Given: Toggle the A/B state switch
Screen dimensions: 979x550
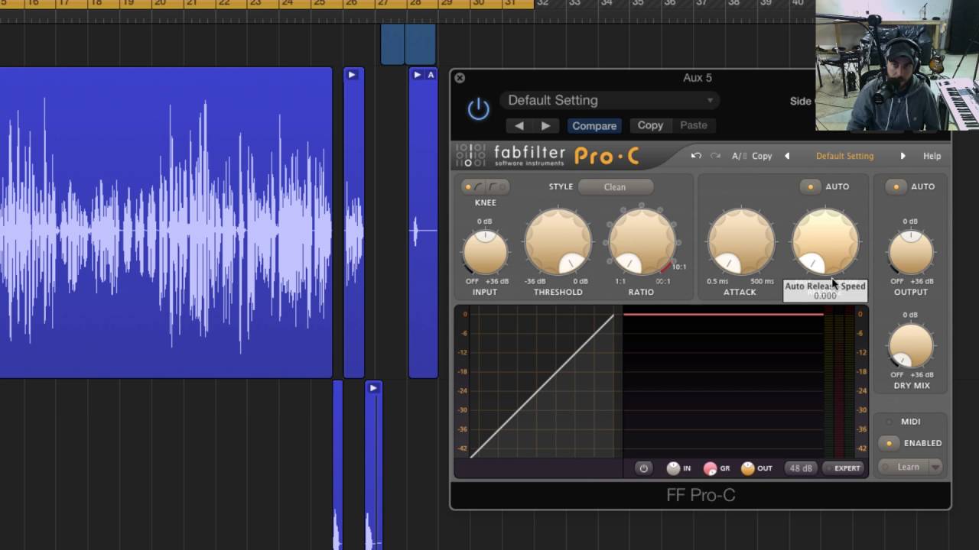Looking at the screenshot, I should point(739,156).
